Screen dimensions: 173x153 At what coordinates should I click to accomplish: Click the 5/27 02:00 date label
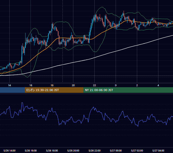click(x=137, y=150)
